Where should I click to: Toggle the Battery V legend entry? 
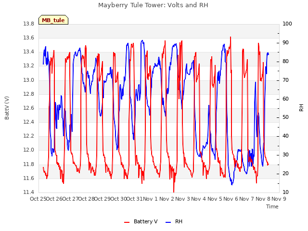pyautogui.click(x=141, y=221)
